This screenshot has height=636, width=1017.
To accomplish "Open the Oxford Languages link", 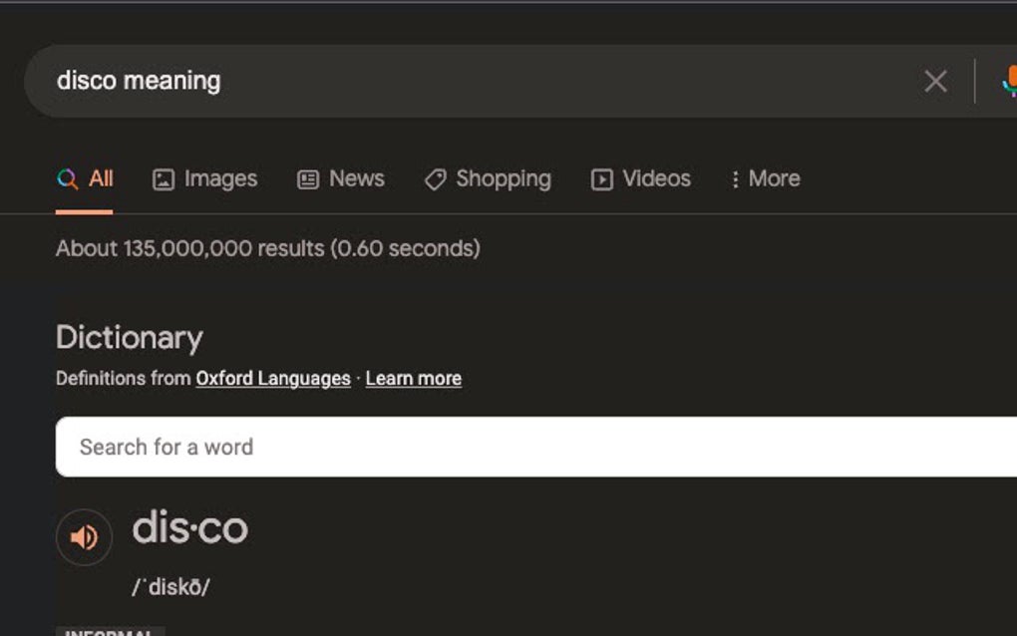I will 272,378.
